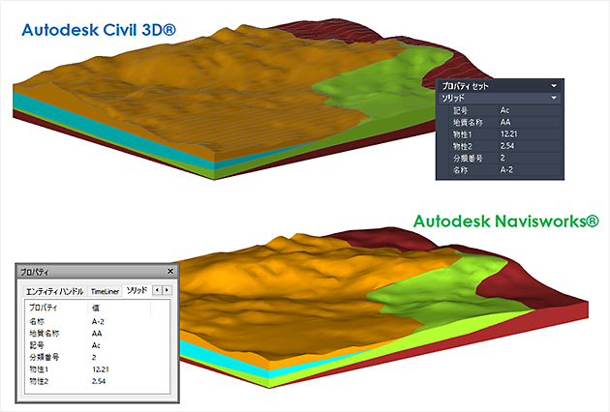Select the 分類番号 value 2 in the プロパティ window
610x412 pixels.
(x=94, y=358)
